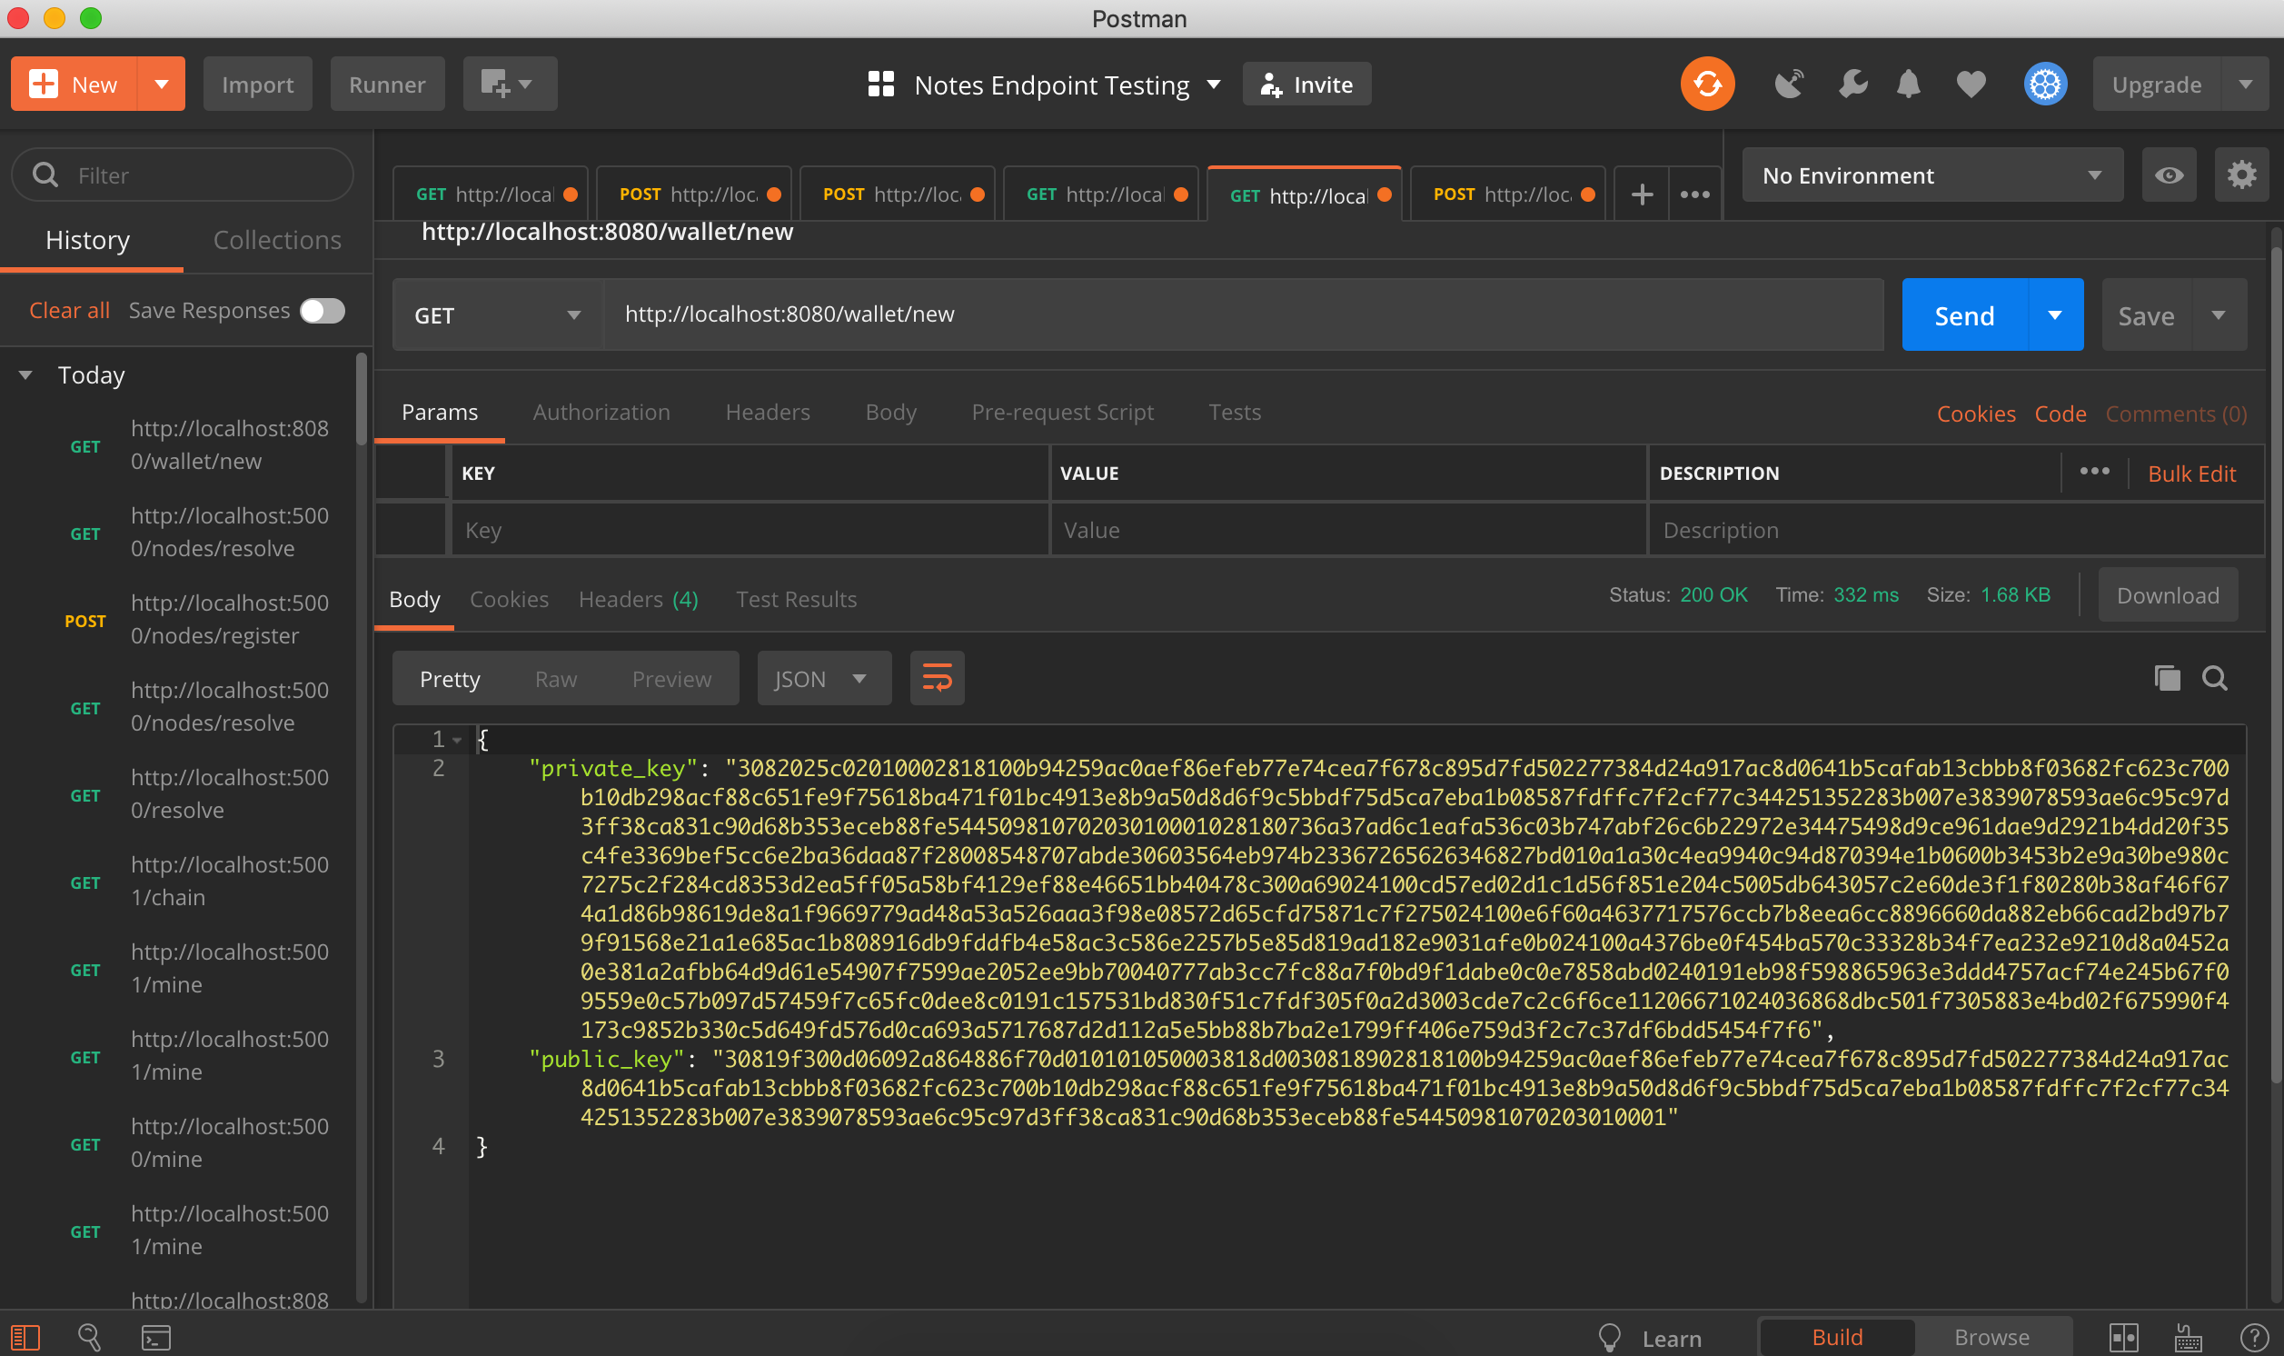Click the Invite button
The height and width of the screenshot is (1356, 2284).
(x=1306, y=84)
